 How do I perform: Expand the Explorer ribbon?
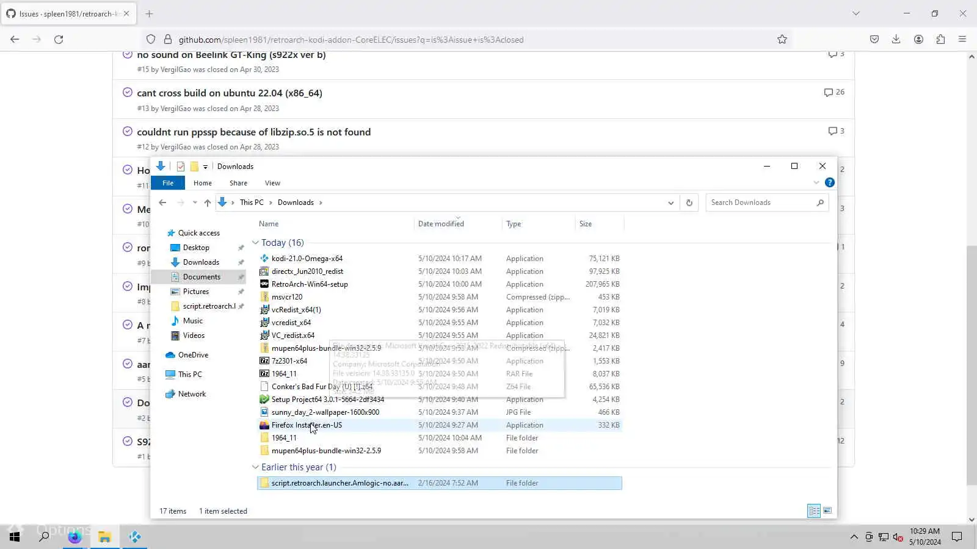coord(816,182)
